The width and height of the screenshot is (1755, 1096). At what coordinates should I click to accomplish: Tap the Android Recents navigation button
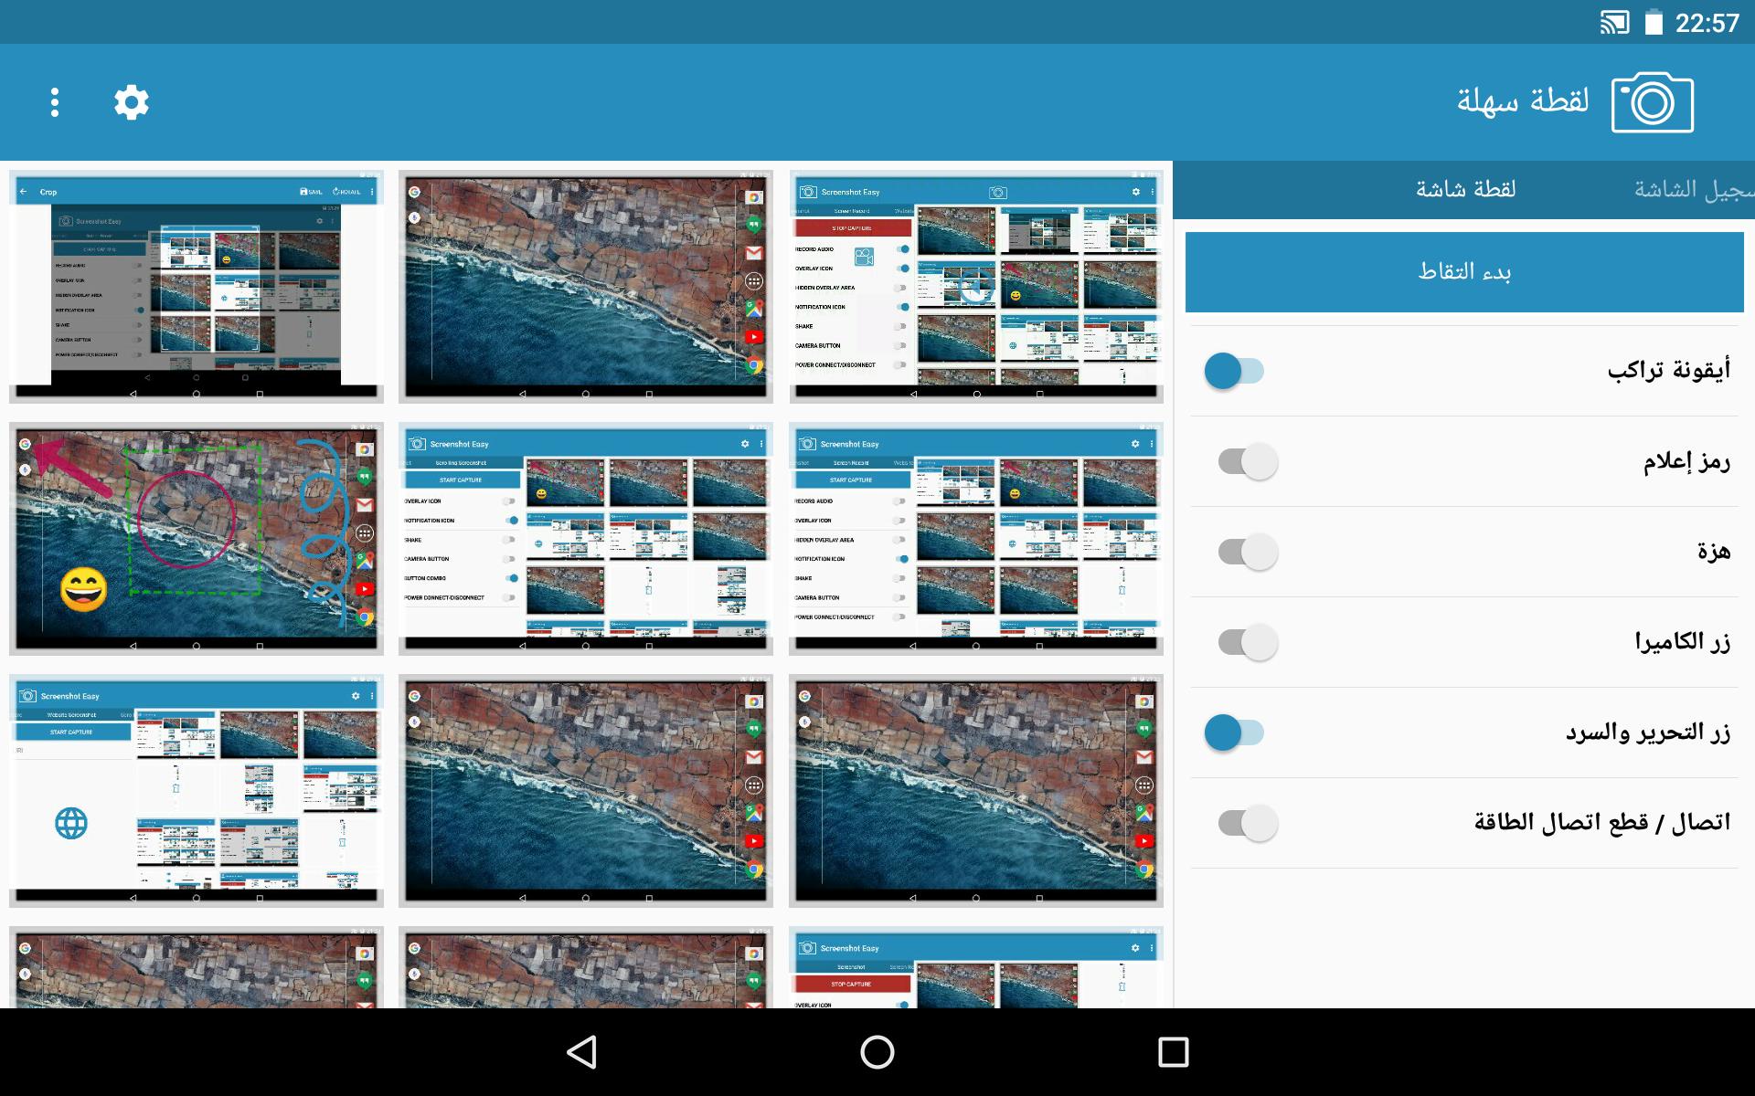tap(1173, 1052)
